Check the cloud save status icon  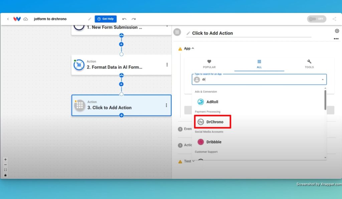click(x=25, y=19)
